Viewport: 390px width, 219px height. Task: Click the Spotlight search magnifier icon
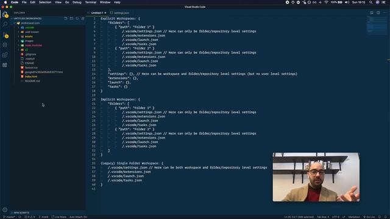coord(371,2)
